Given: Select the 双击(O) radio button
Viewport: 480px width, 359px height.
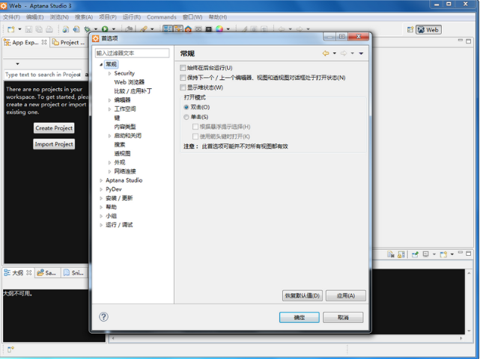Looking at the screenshot, I should [186, 107].
